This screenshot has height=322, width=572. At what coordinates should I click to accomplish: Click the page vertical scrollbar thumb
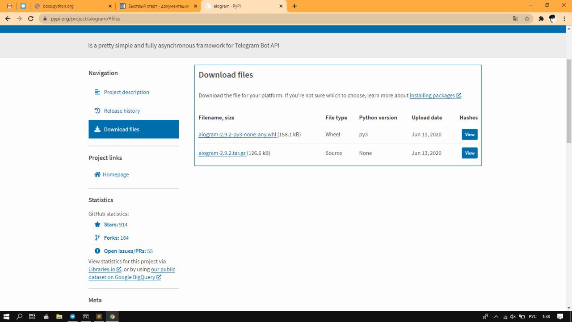[x=569, y=101]
